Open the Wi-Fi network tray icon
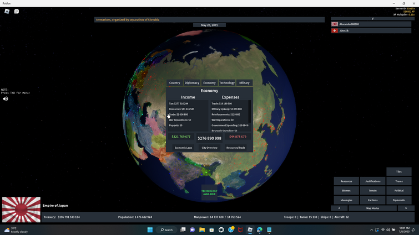Viewport: 419px width, 235px height. [x=383, y=229]
